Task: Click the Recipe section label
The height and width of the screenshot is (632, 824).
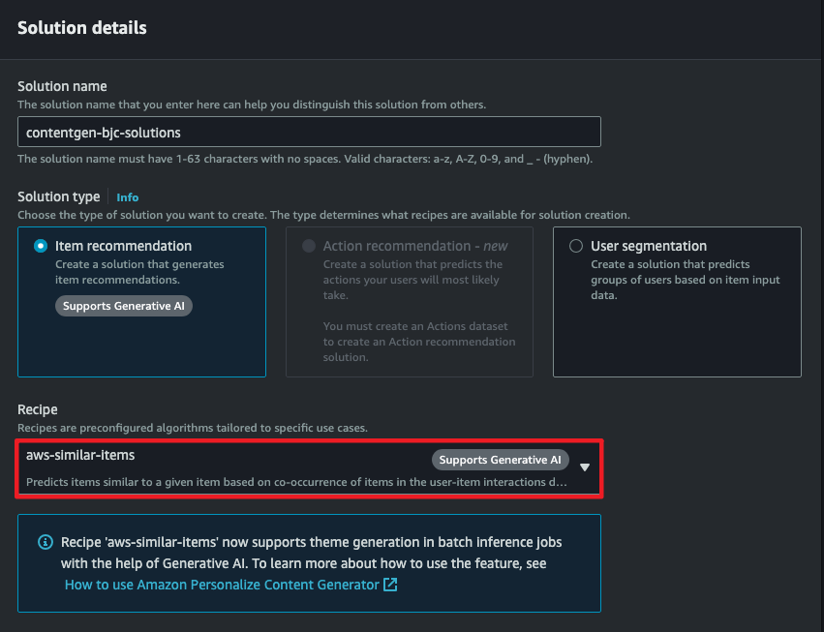Action: [38, 409]
